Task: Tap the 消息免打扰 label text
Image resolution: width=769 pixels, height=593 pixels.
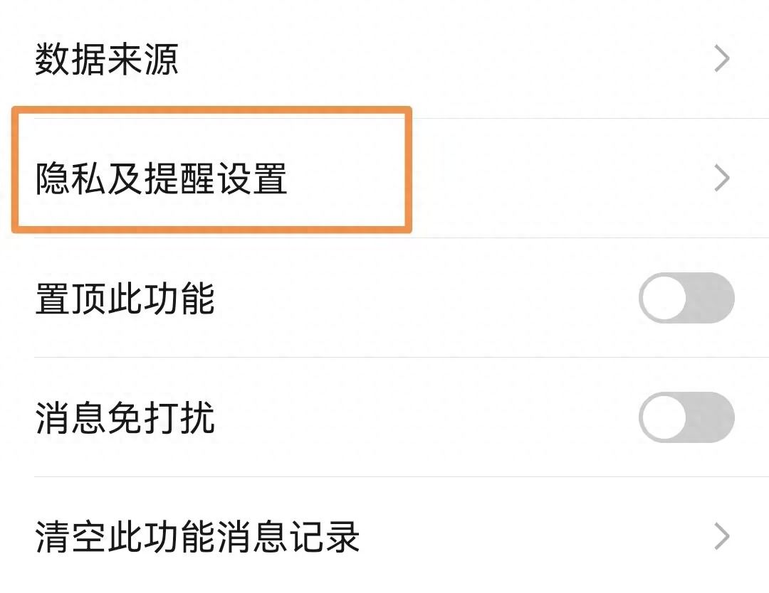Action: point(125,418)
